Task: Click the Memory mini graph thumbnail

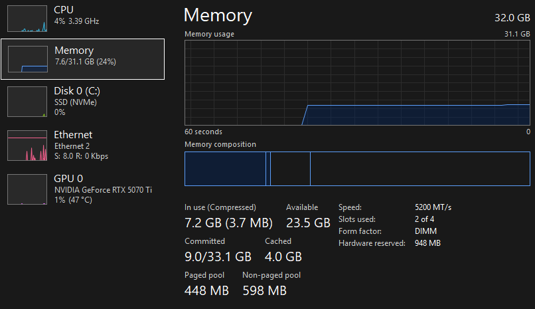Action: (28, 59)
